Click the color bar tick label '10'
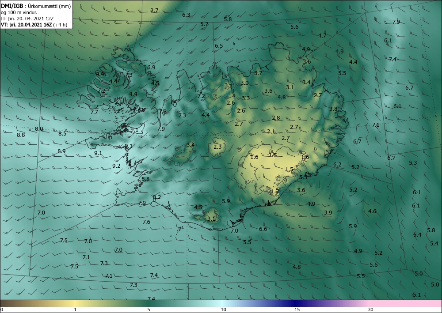442x313 pixels. point(223,309)
